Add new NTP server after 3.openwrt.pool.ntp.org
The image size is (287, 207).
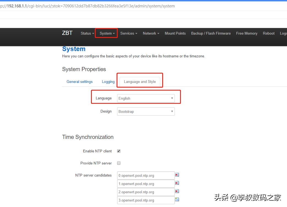pyautogui.click(x=177, y=199)
